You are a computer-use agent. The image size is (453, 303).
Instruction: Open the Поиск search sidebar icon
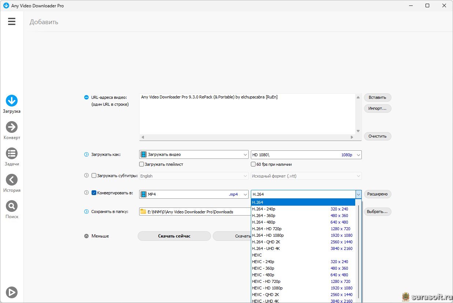(12, 206)
